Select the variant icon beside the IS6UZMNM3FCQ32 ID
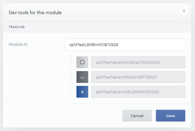This screenshot has height=131, width=195. (82, 92)
